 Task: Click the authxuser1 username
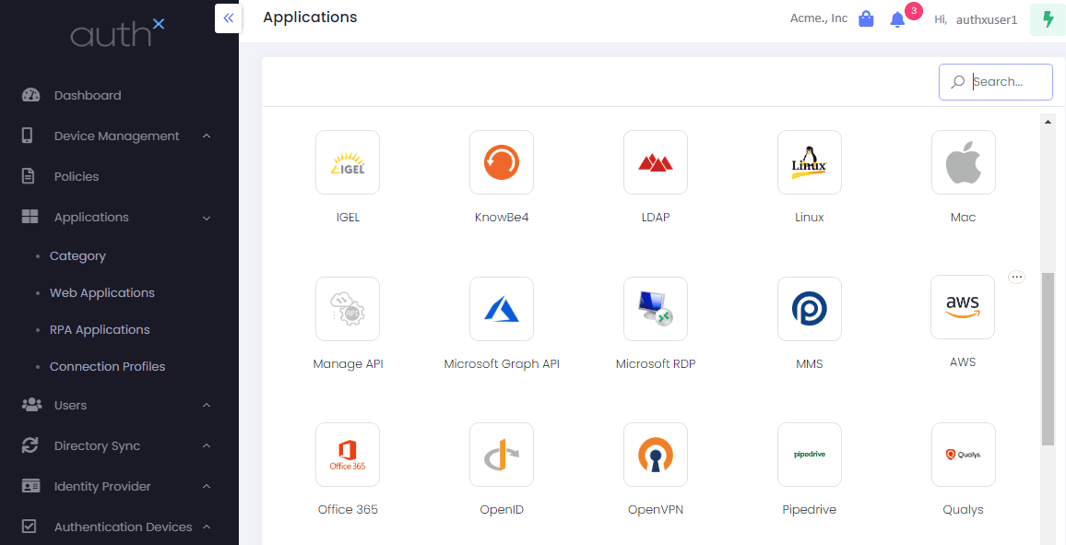coord(987,19)
